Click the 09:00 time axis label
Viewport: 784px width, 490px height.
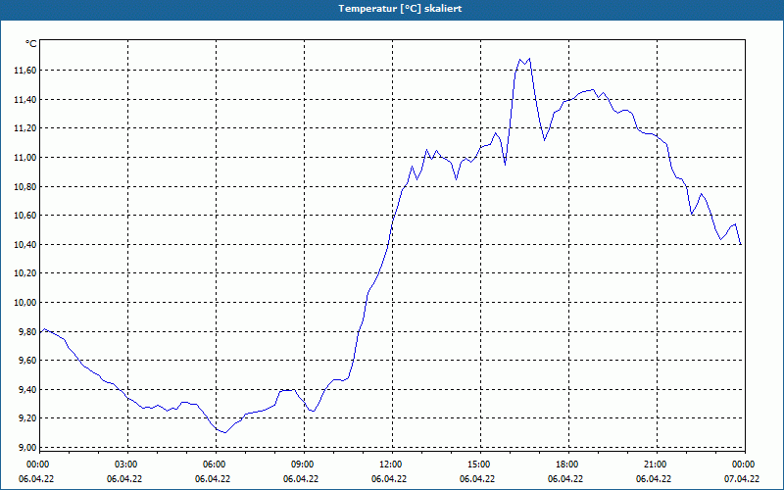(301, 465)
